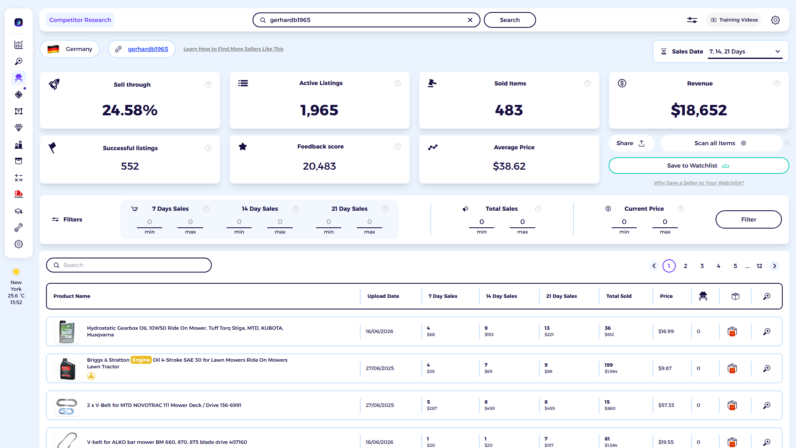Open the calculator sidebar icon

(19, 178)
